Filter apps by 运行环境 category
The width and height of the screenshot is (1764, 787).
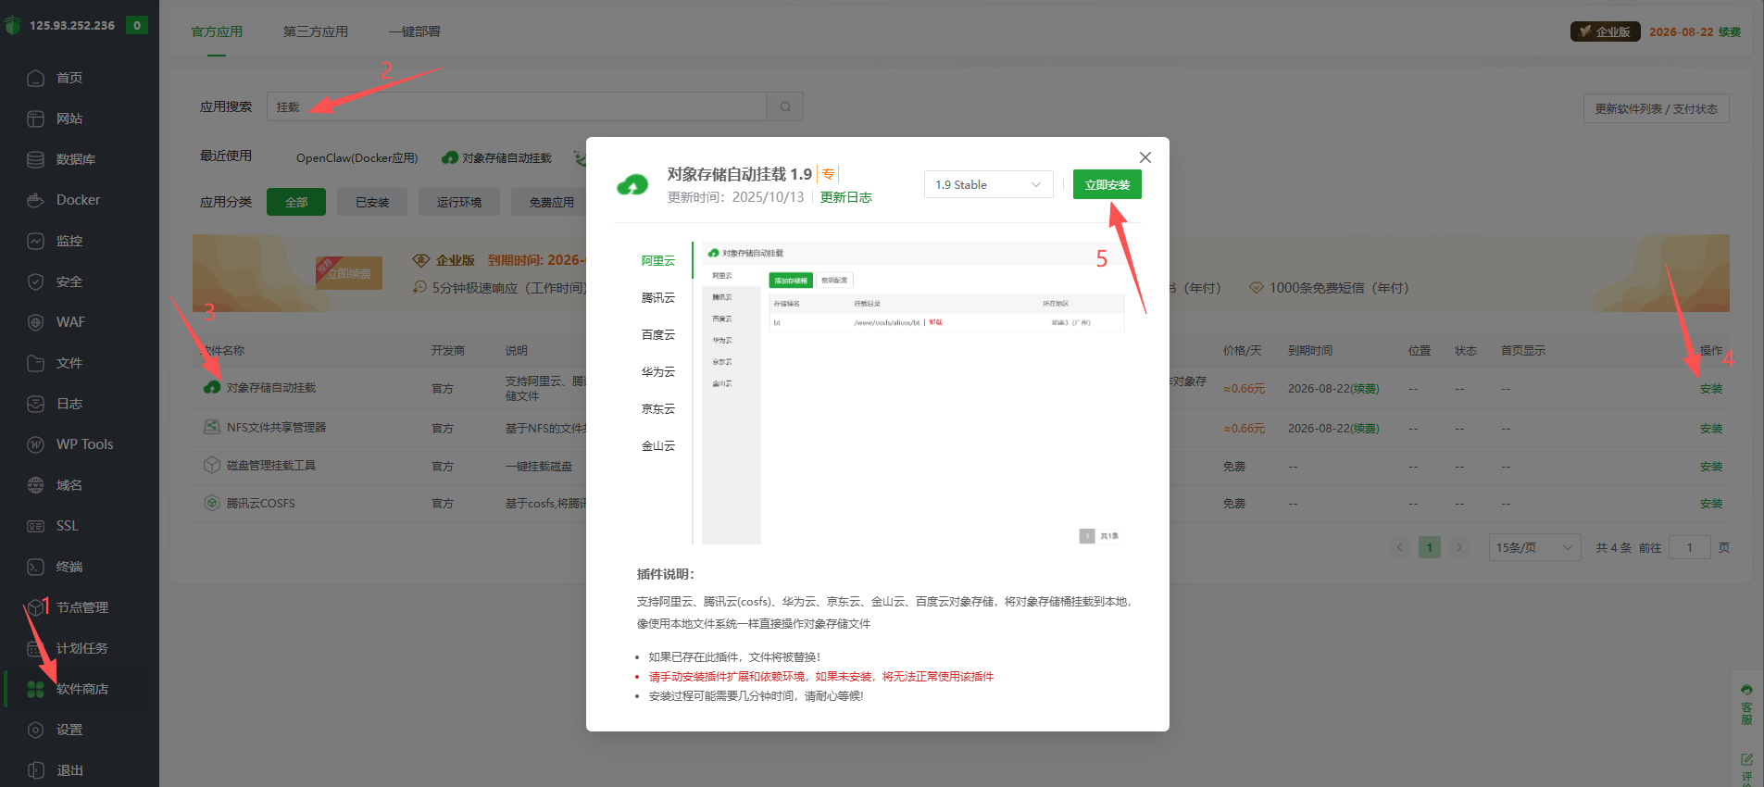tap(459, 202)
